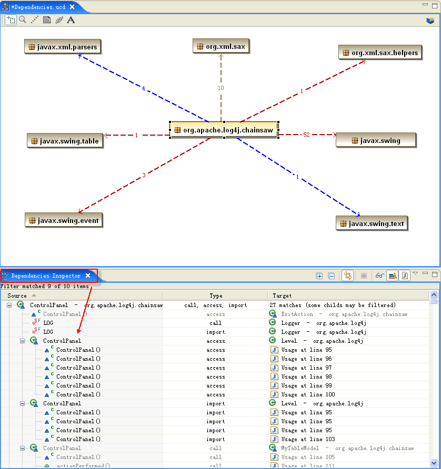Click the inspector scrollbar up arrow

click(x=434, y=295)
